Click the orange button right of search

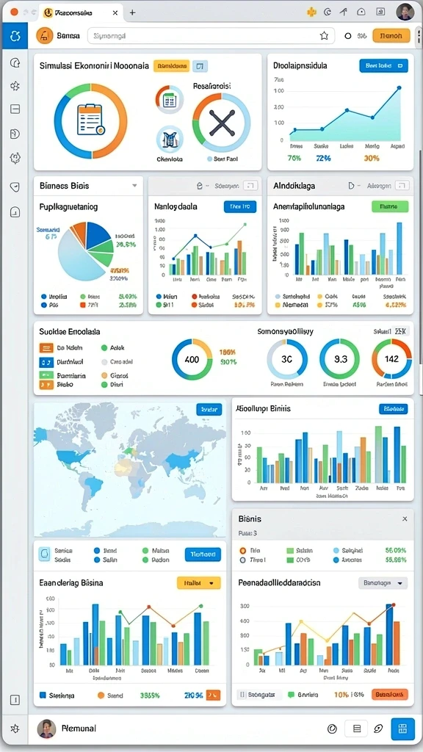pos(391,35)
